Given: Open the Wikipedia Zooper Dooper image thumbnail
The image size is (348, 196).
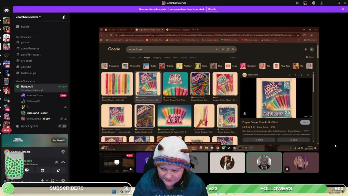Looking at the screenshot, I should (117, 84).
